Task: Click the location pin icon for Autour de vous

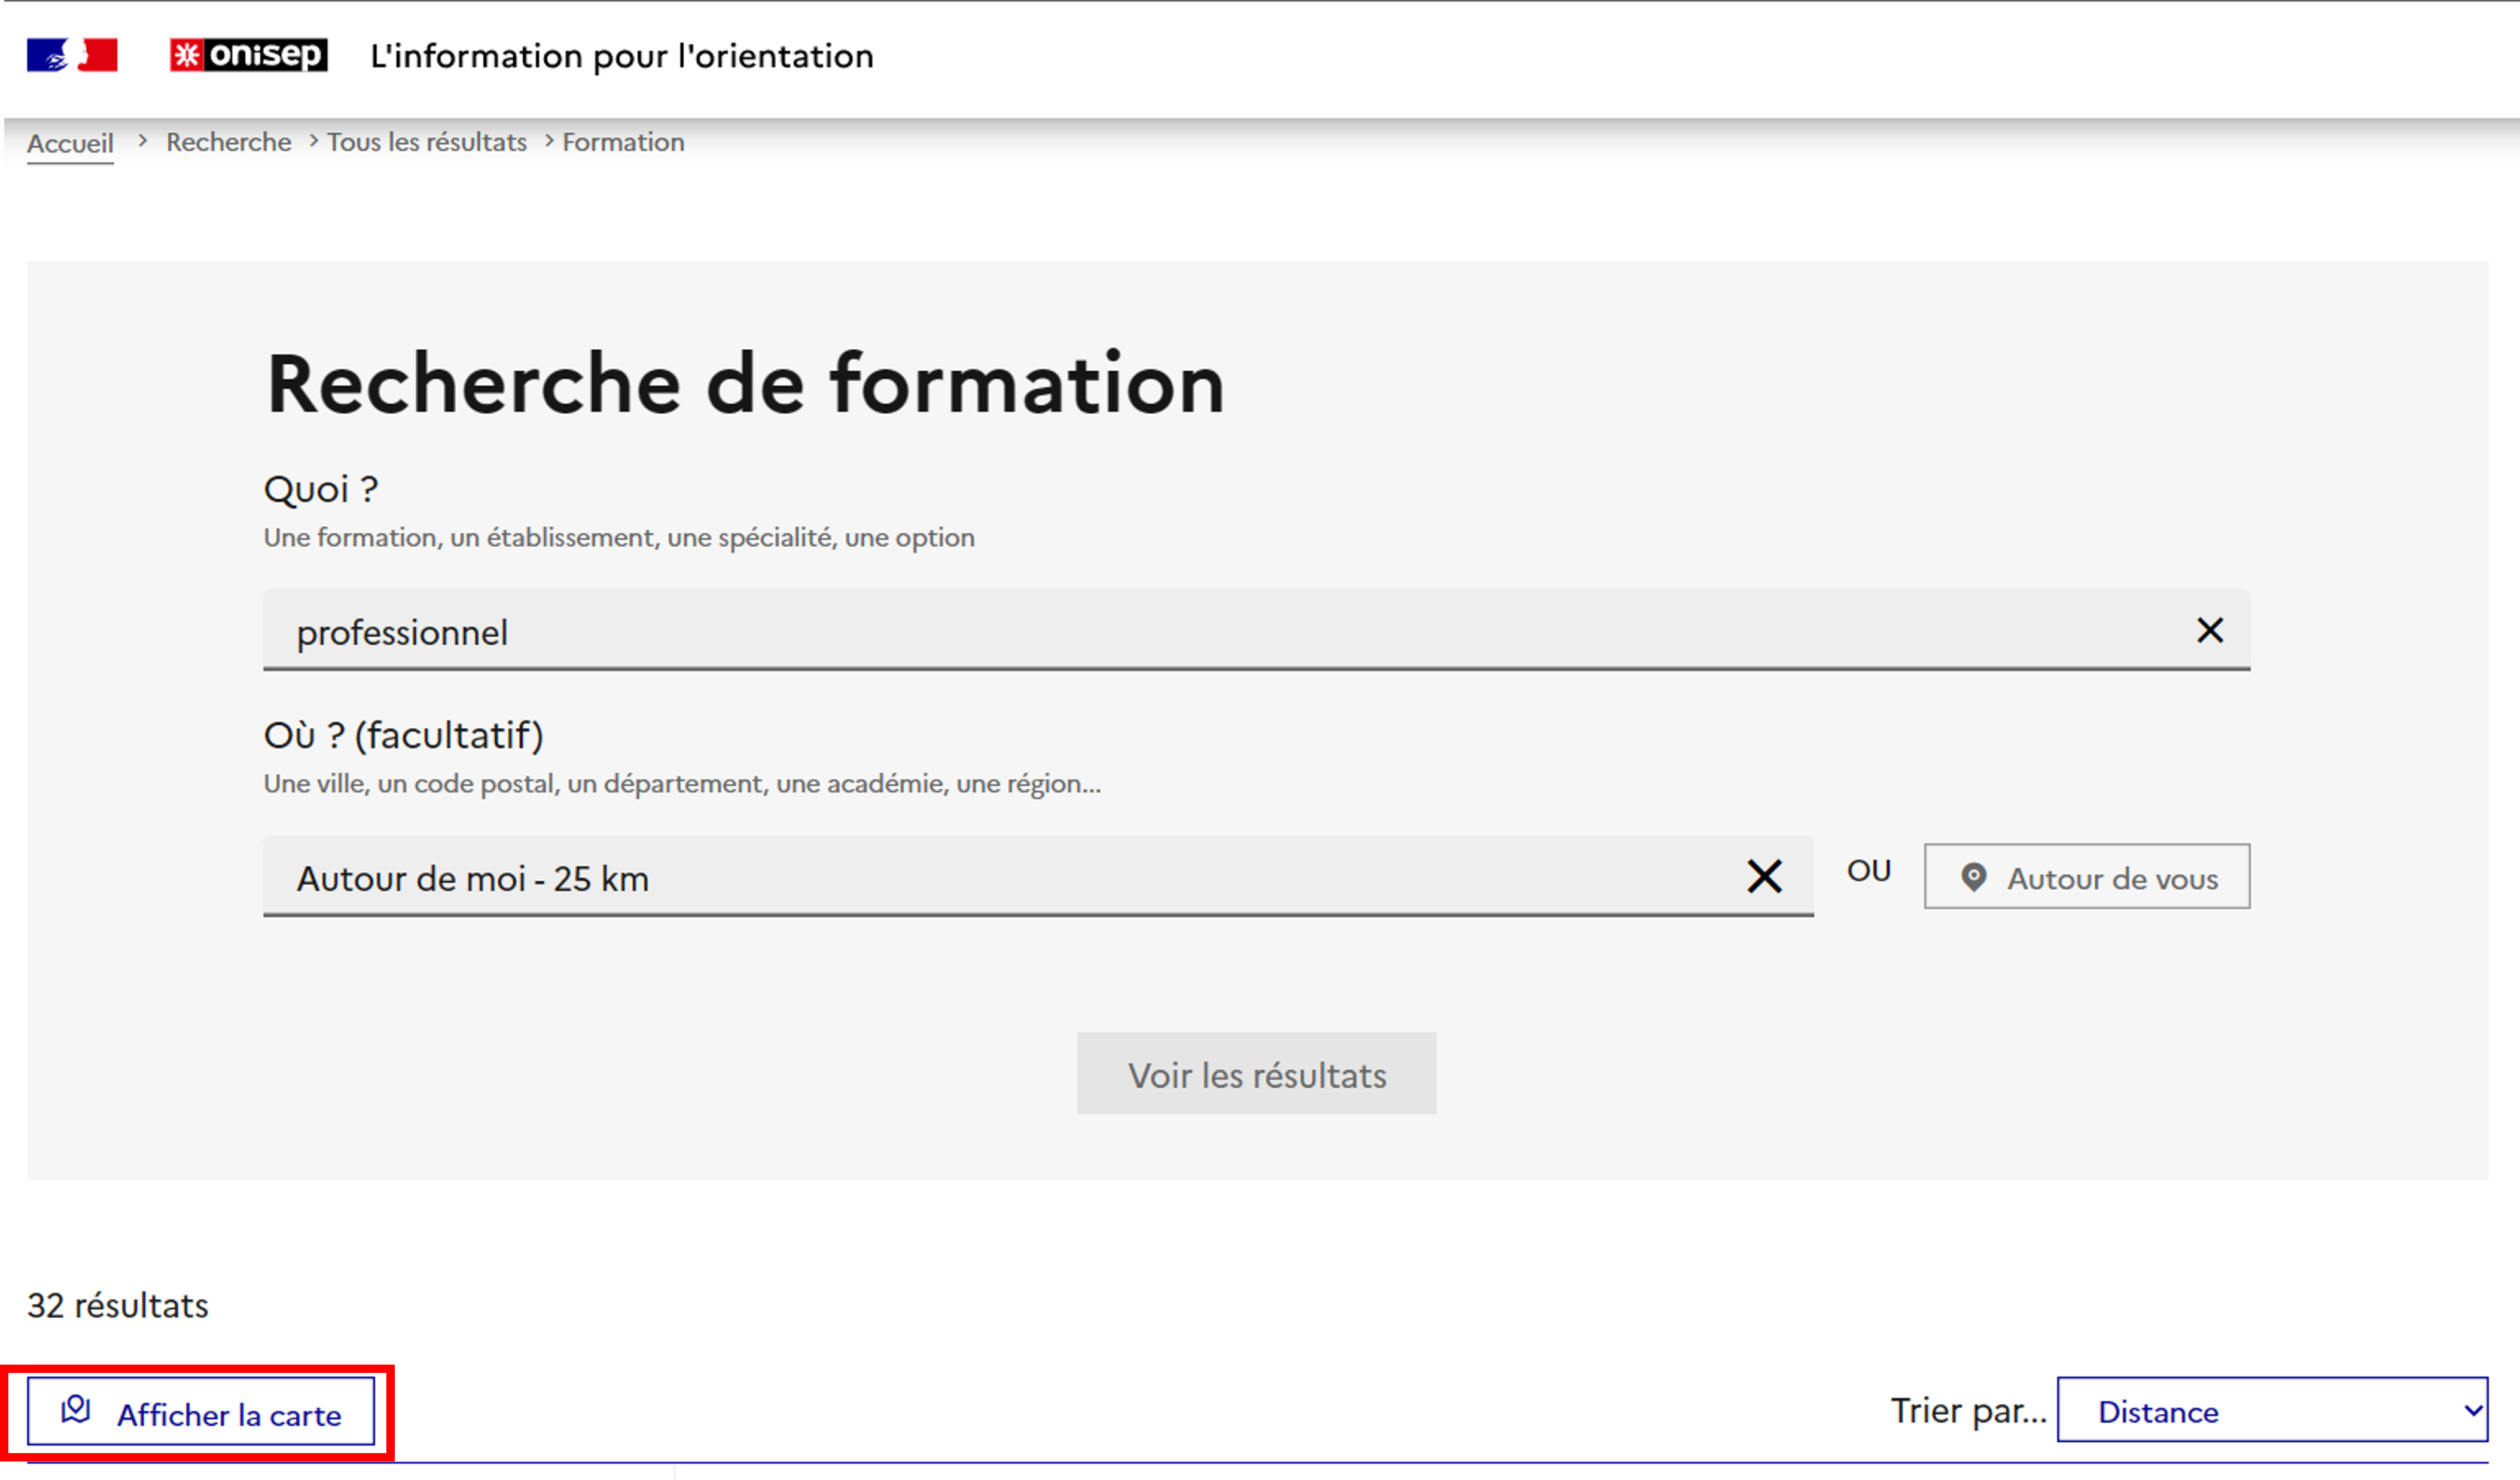Action: (1973, 877)
